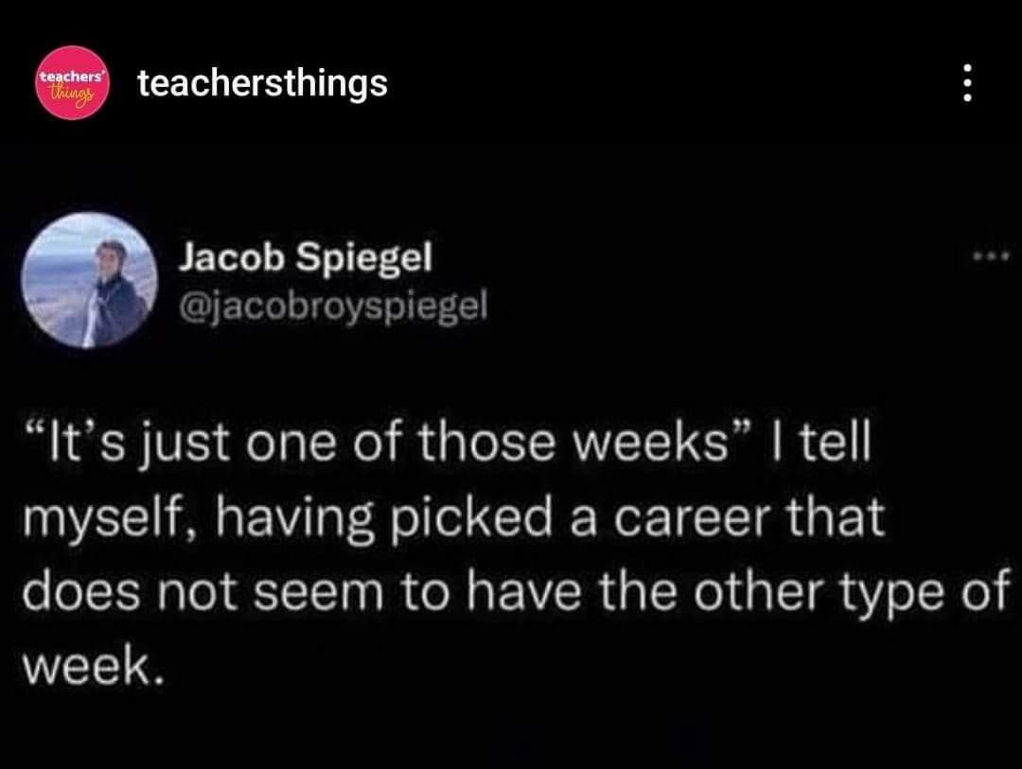Click the teachersthings username

[261, 83]
